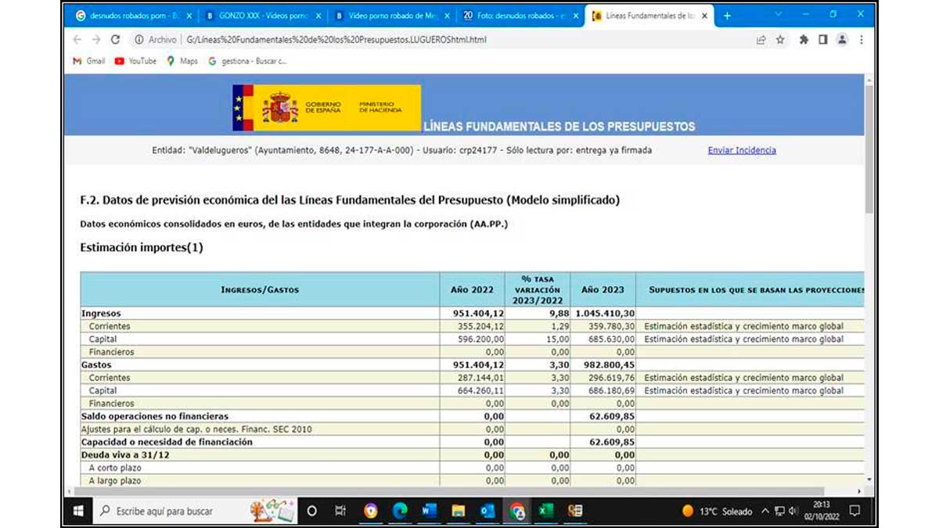The width and height of the screenshot is (939, 528).
Task: Open Word from the taskbar
Action: tap(429, 511)
